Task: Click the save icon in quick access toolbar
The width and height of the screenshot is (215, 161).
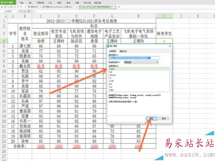Action: point(5,7)
